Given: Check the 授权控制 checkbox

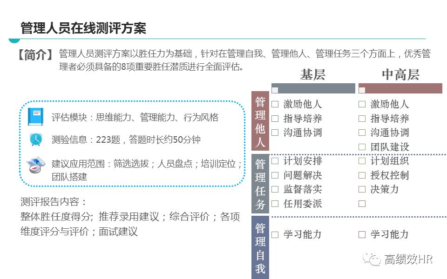Looking at the screenshot, I should [362, 175].
